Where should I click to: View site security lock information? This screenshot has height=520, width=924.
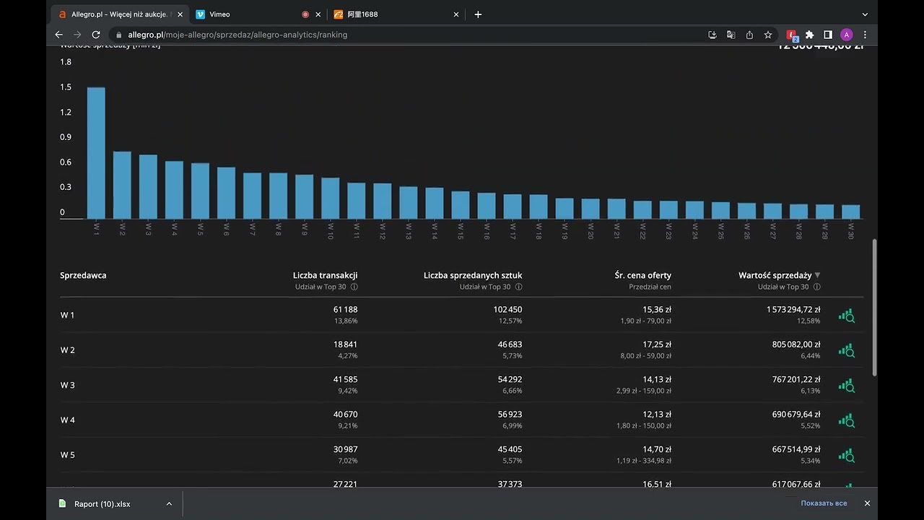118,35
